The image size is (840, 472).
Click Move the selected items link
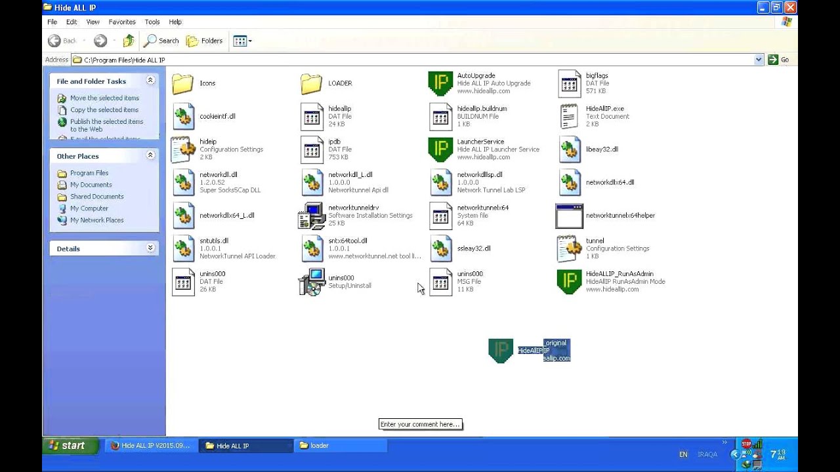coord(104,98)
